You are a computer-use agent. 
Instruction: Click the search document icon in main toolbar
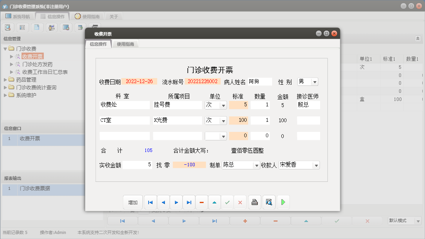8,27
